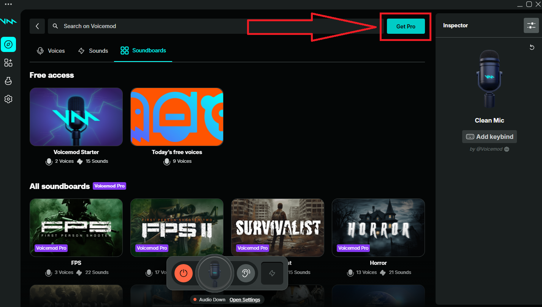Open the Explore compass icon in the sidebar
542x307 pixels.
8,44
